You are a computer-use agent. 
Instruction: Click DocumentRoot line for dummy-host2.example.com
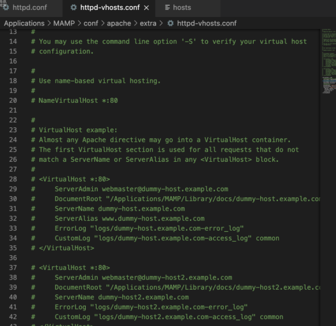175,288
